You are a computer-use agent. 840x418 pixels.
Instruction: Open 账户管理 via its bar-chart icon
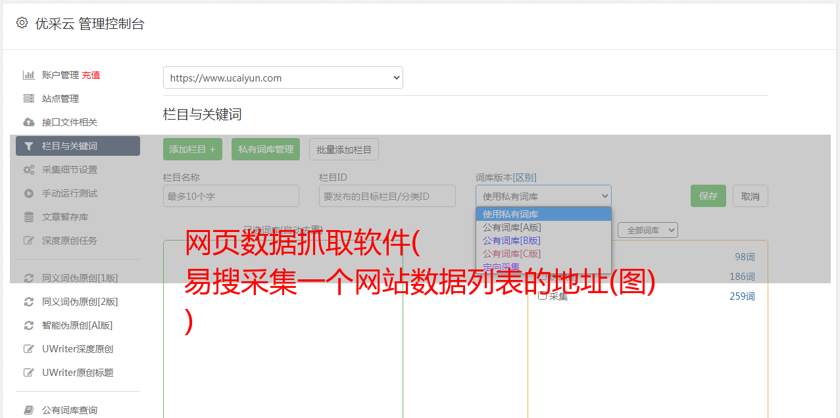click(29, 75)
